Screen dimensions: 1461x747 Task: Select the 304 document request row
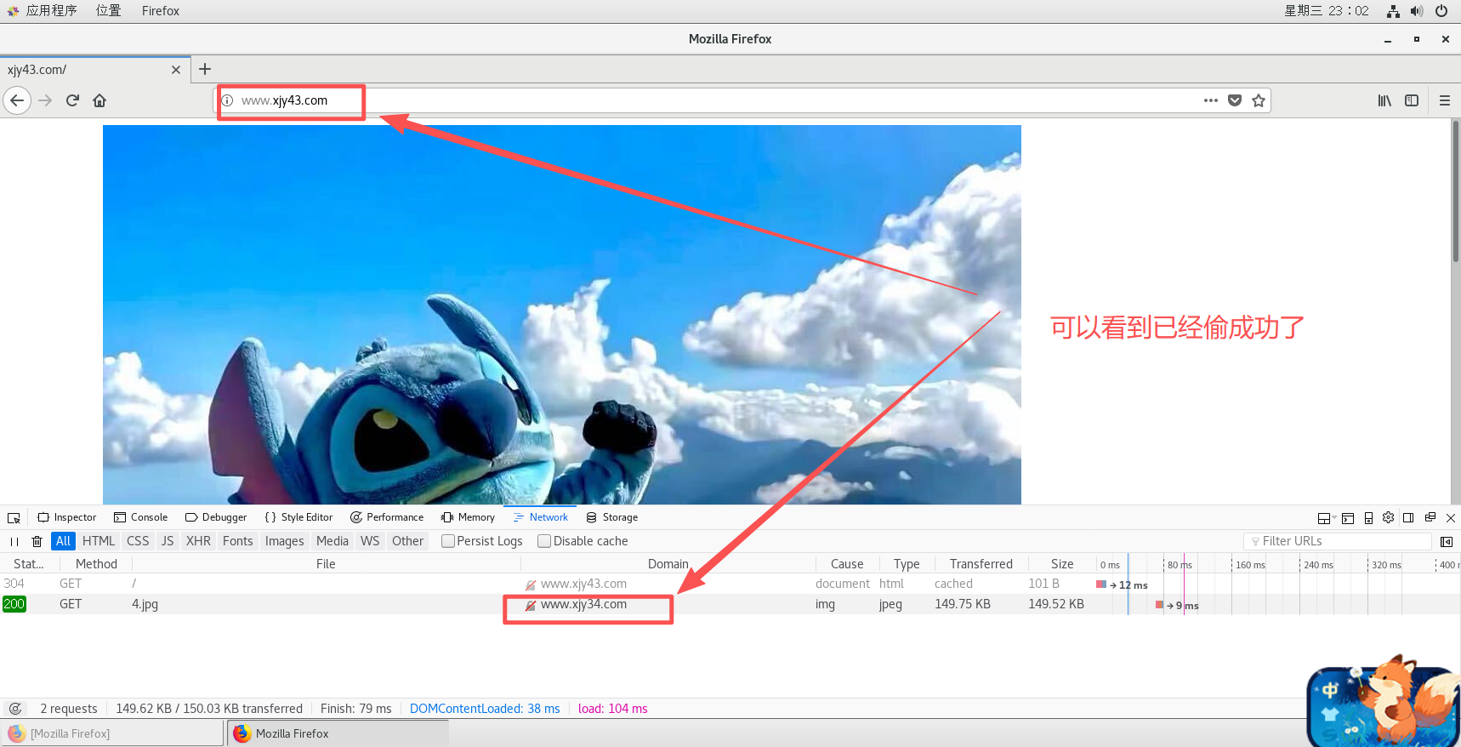coord(730,584)
